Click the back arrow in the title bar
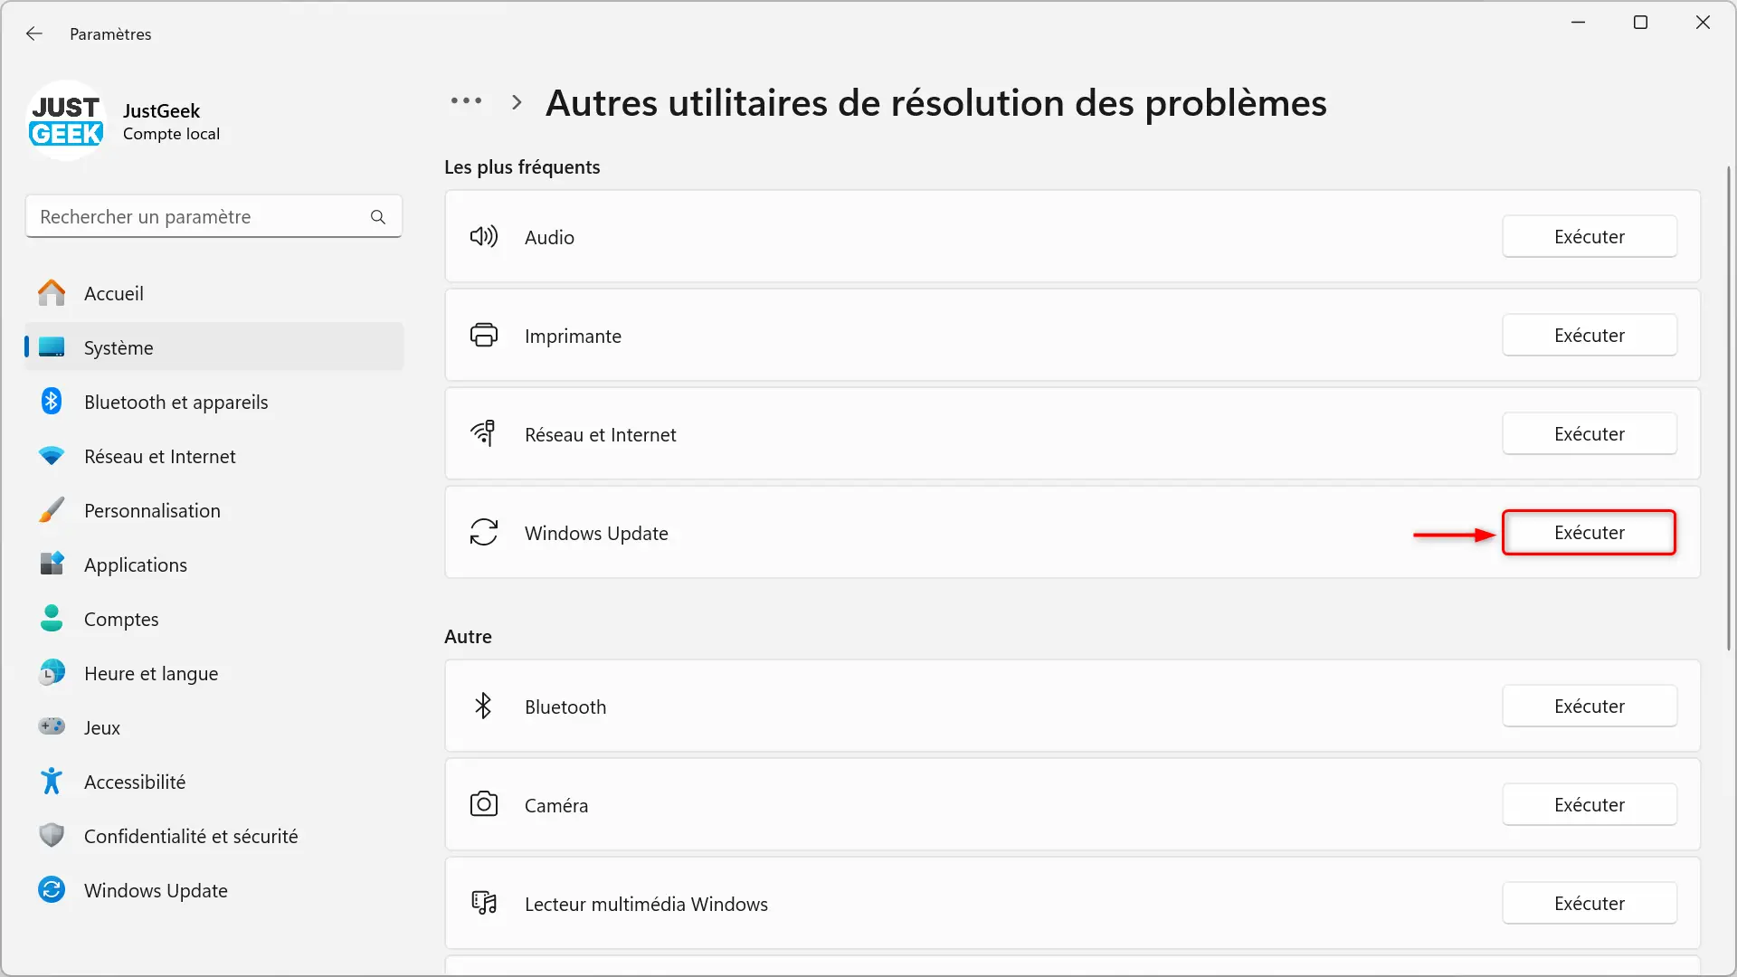The height and width of the screenshot is (977, 1737). (x=34, y=33)
